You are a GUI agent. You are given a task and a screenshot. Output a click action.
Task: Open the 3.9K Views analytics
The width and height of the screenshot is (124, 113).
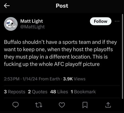tap(74, 79)
